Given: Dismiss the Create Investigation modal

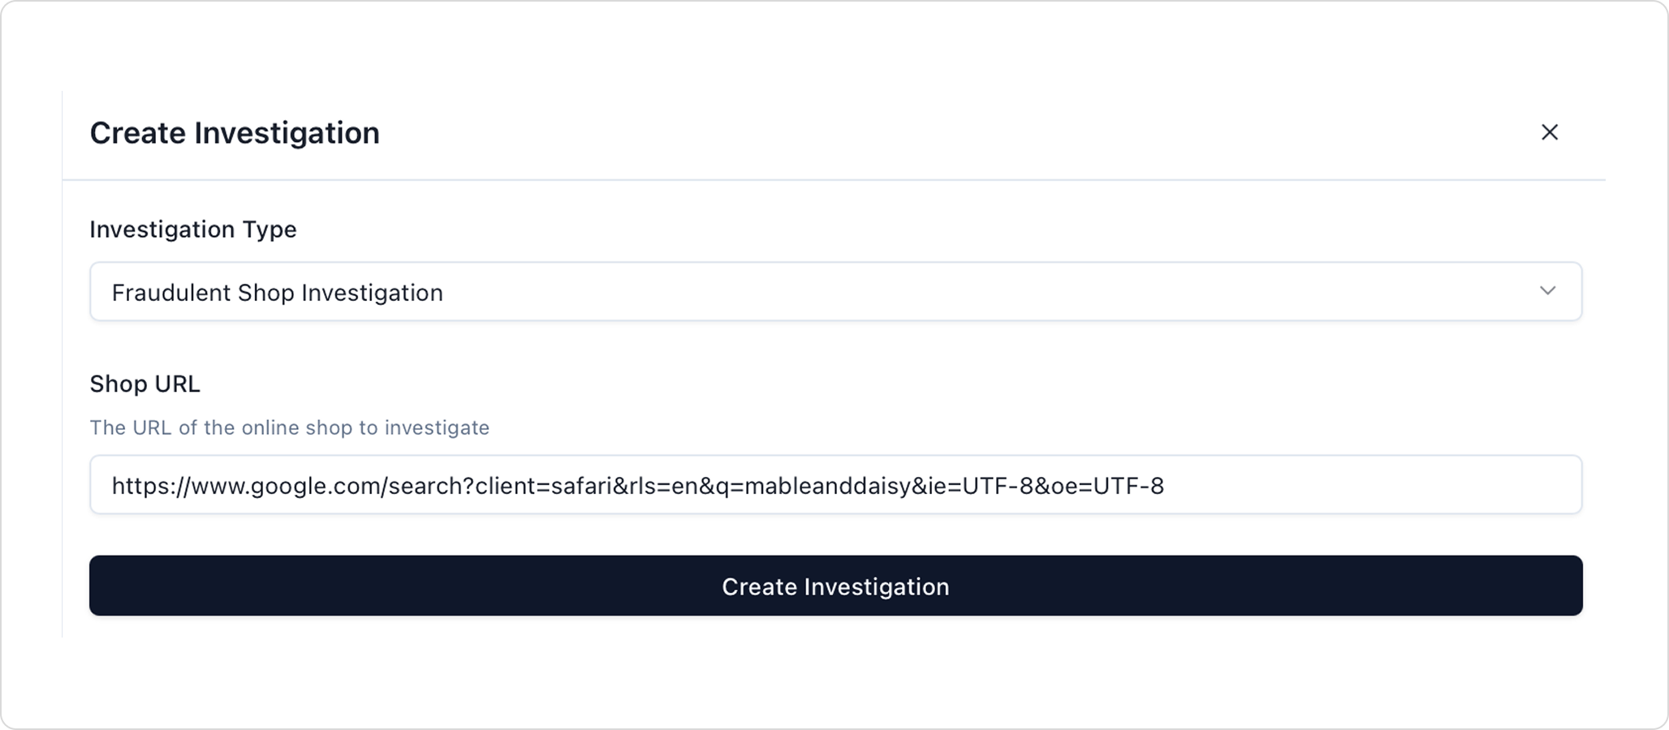Looking at the screenshot, I should click(x=1551, y=132).
